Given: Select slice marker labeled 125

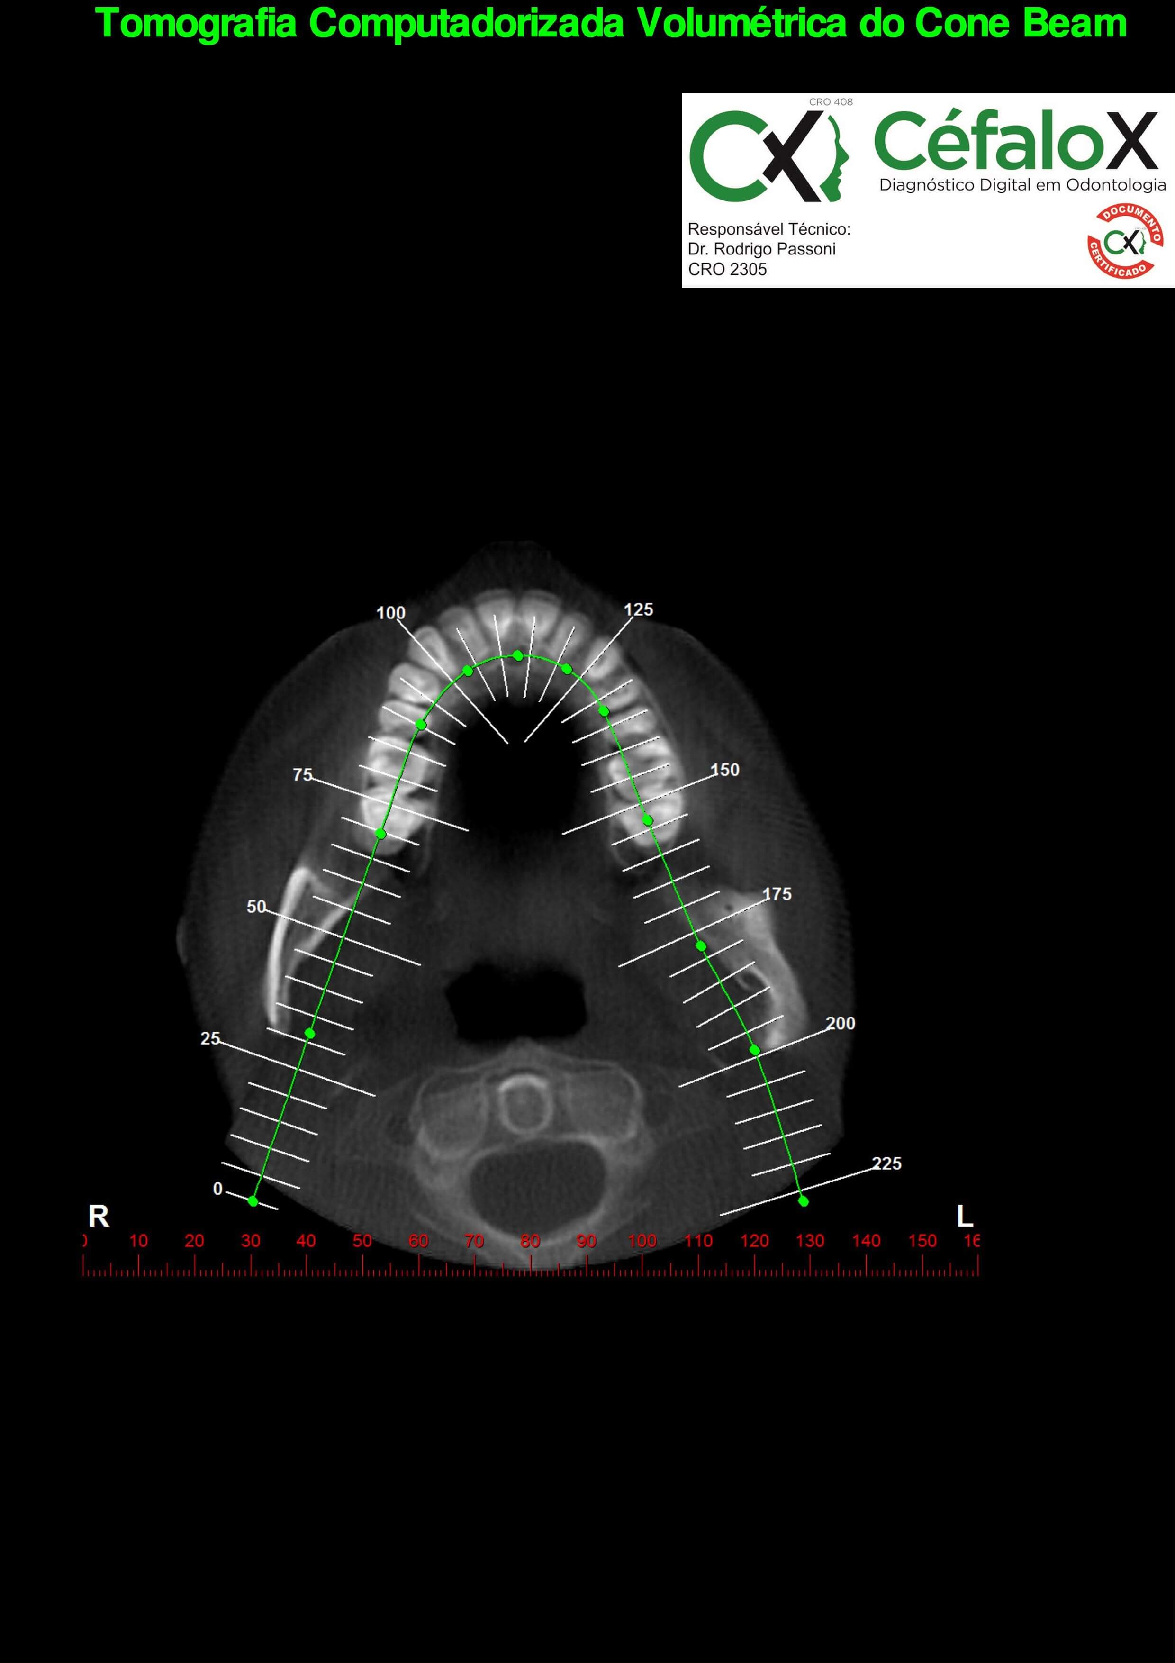Looking at the screenshot, I should click(x=639, y=610).
